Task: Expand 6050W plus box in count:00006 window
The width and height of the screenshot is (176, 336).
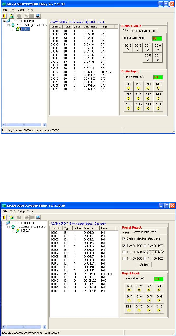Action: [x=13, y=29]
